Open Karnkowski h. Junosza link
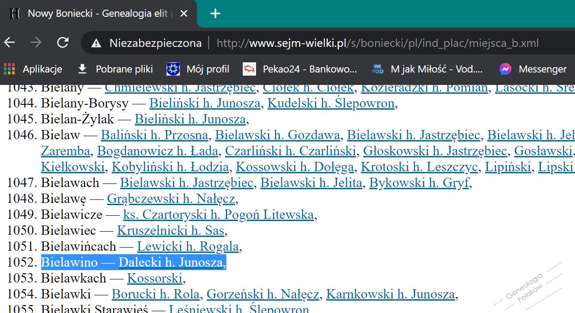The width and height of the screenshot is (575, 313). click(391, 294)
